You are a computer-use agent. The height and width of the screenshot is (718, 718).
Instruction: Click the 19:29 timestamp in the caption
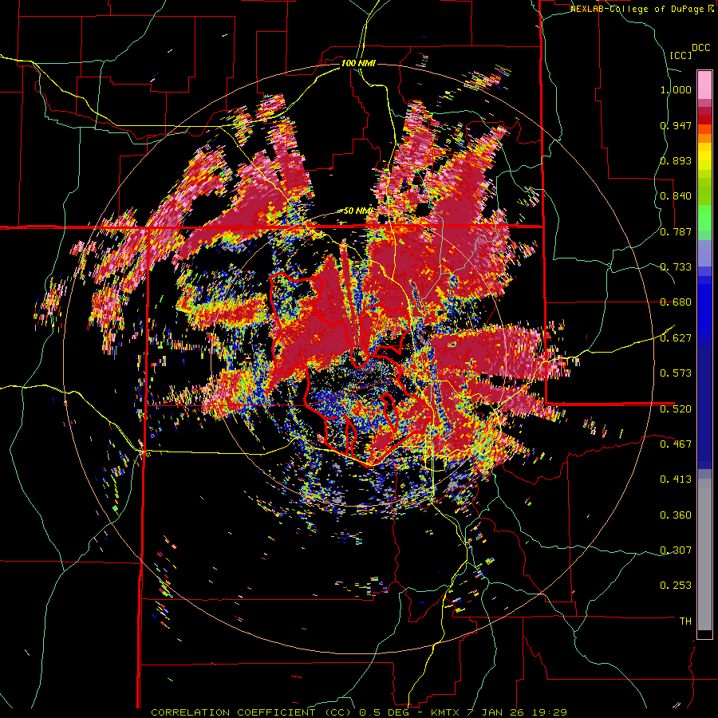point(550,712)
